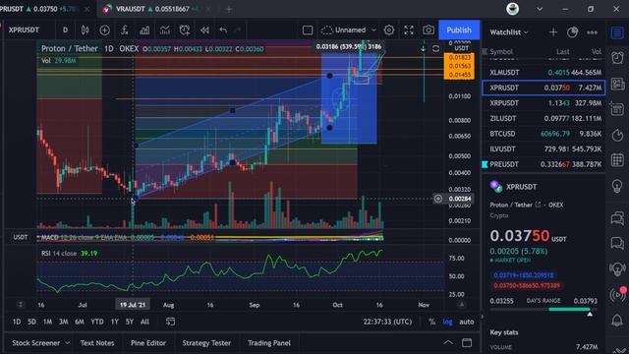Open private chats sidebar icon

(x=617, y=243)
